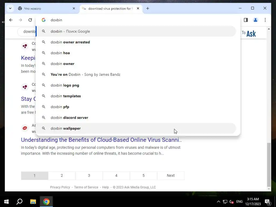Viewport: 276px width, 207px height.
Task: Open the taskbar clock showing 3:15 AM
Action: click(253, 202)
